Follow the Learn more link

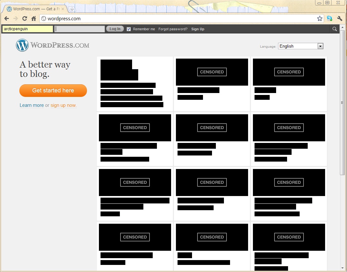pyautogui.click(x=32, y=105)
